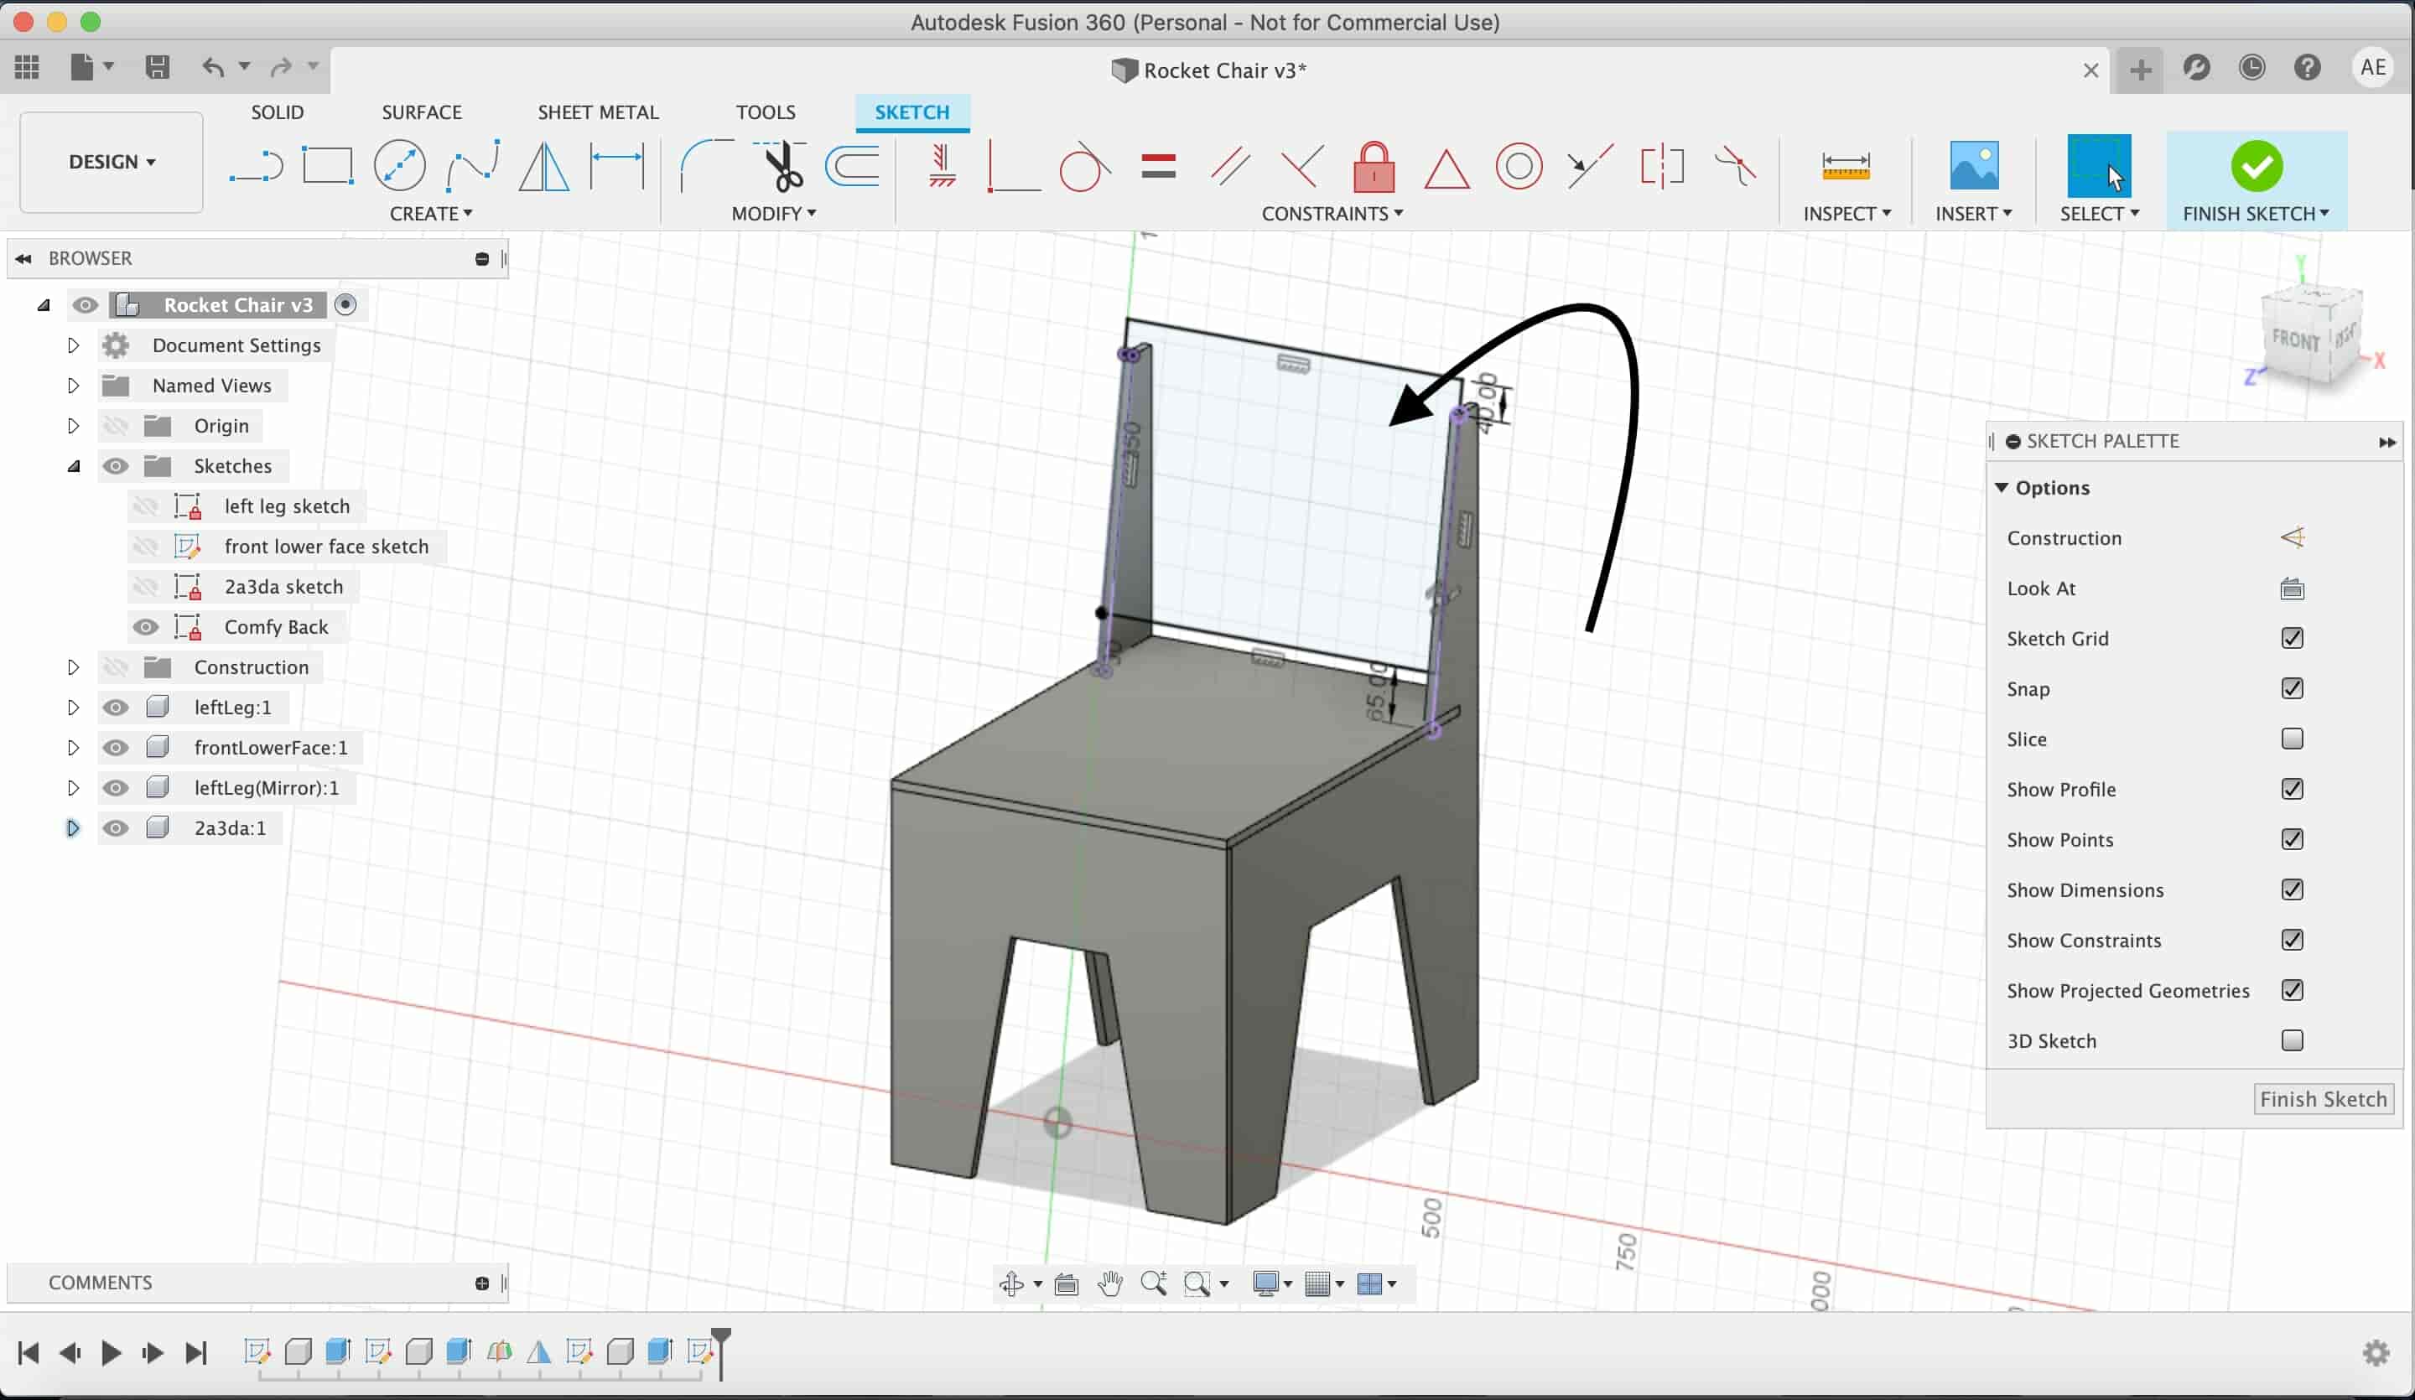Click the SKETCH tab
Viewport: 2415px width, 1400px height.
point(911,112)
